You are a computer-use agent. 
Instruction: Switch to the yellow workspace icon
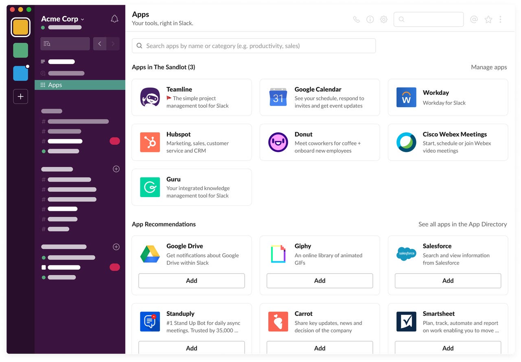[20, 27]
